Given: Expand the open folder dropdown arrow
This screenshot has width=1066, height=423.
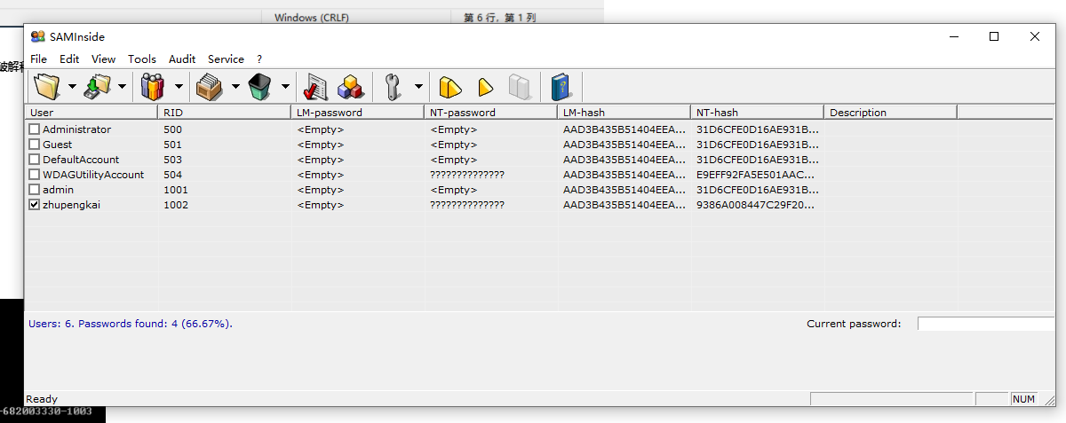Looking at the screenshot, I should [71, 87].
